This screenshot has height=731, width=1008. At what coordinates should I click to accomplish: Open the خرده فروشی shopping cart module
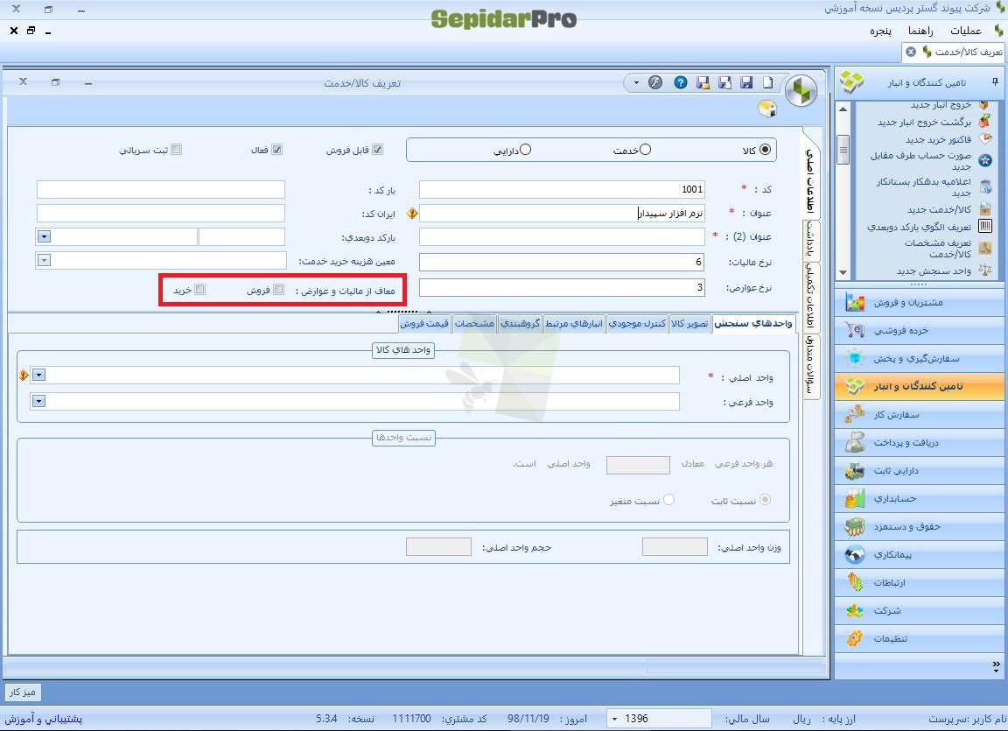point(920,330)
